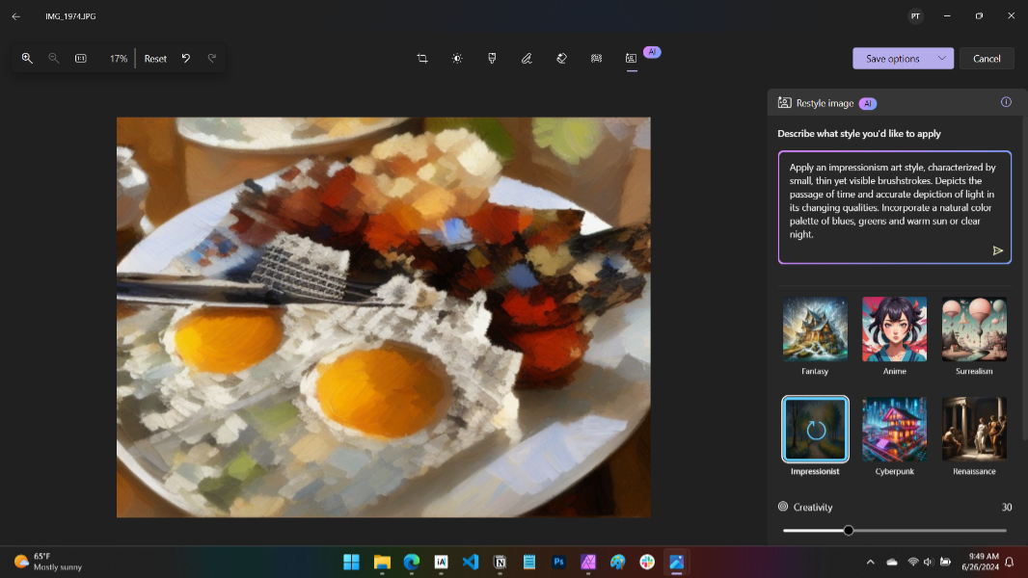The image size is (1028, 578).
Task: Apply the Fantasy style thumbnail
Action: (x=815, y=328)
